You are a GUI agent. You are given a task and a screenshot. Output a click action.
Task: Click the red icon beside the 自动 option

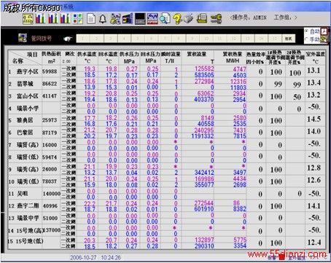click(324, 31)
